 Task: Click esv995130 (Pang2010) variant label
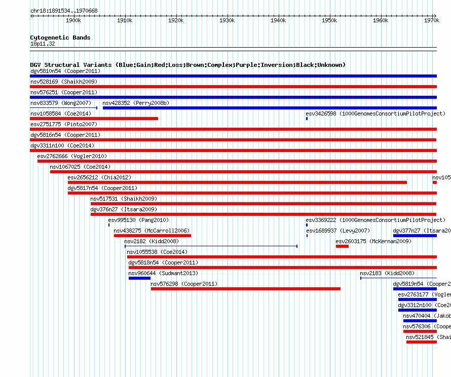138,220
